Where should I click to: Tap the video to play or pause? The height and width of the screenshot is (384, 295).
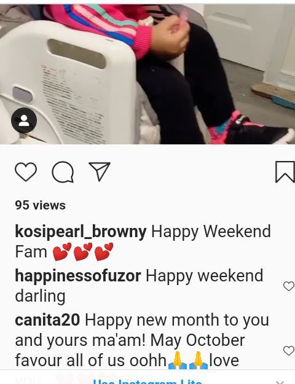coord(147,74)
